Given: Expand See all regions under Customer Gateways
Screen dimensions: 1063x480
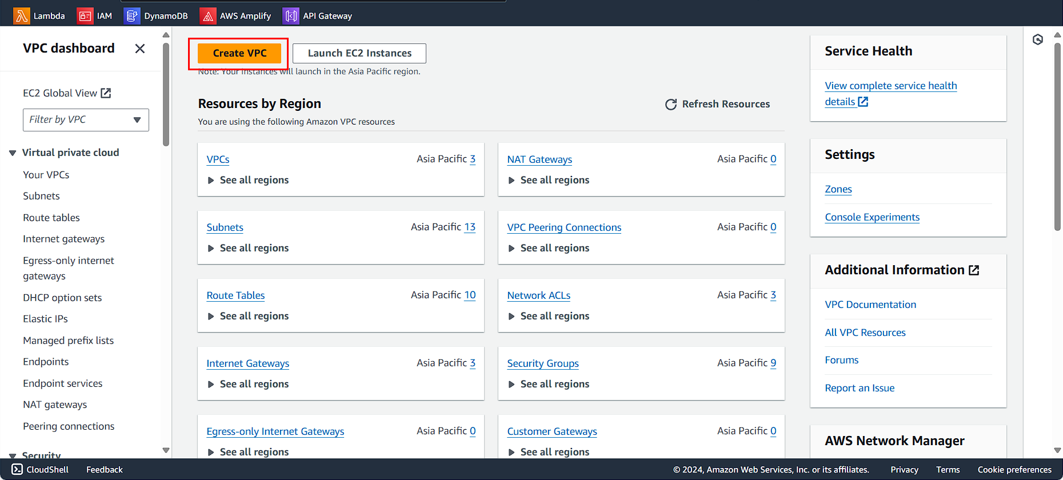Looking at the screenshot, I should click(549, 452).
